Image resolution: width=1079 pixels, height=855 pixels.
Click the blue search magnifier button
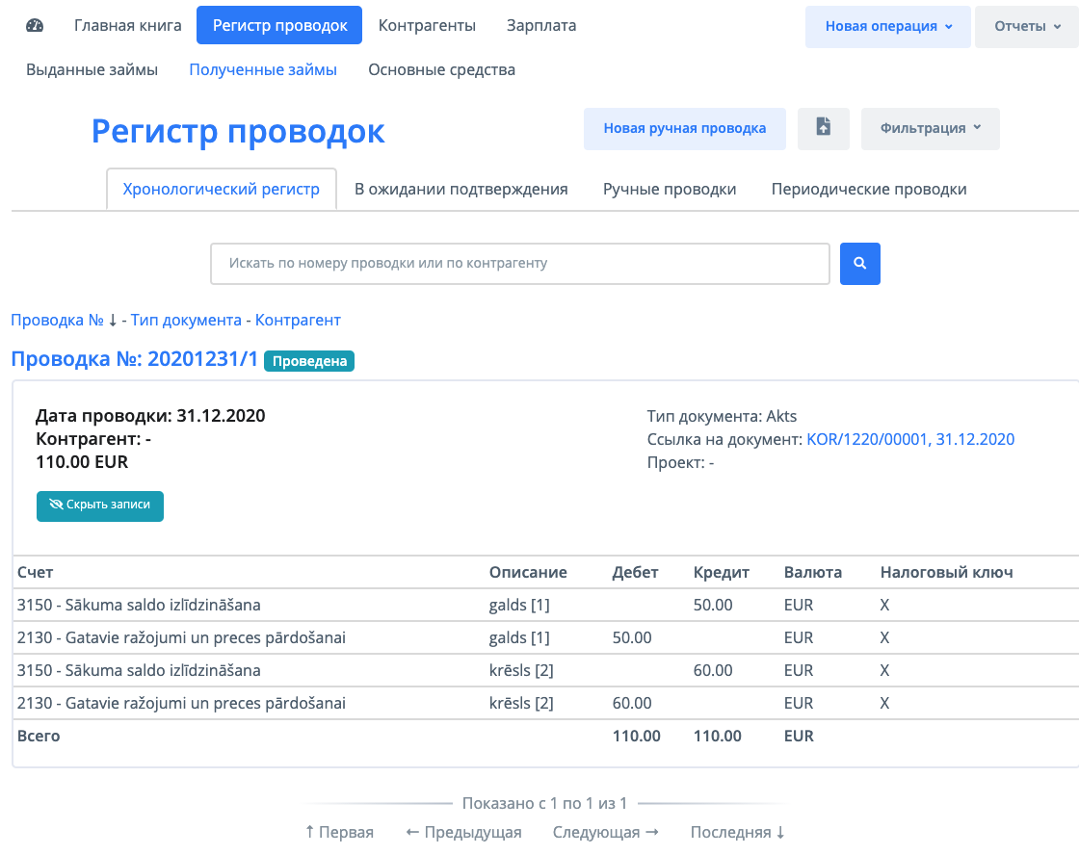tap(859, 264)
